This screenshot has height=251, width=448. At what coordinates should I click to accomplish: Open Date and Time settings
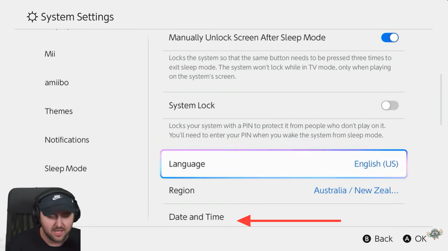tap(196, 217)
